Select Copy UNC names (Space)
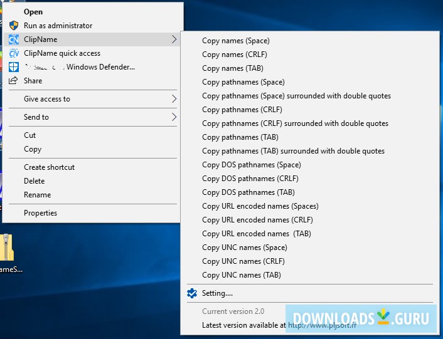Screen dimensions: 443x339 [310, 248]
